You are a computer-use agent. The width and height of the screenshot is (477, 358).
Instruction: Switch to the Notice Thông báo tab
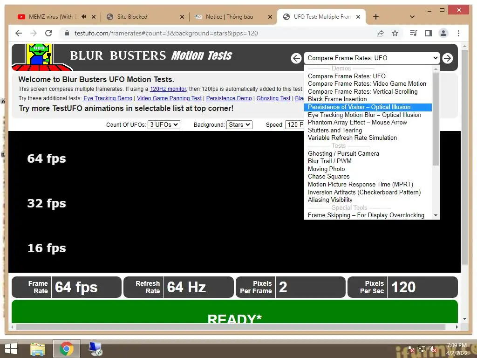point(229,17)
